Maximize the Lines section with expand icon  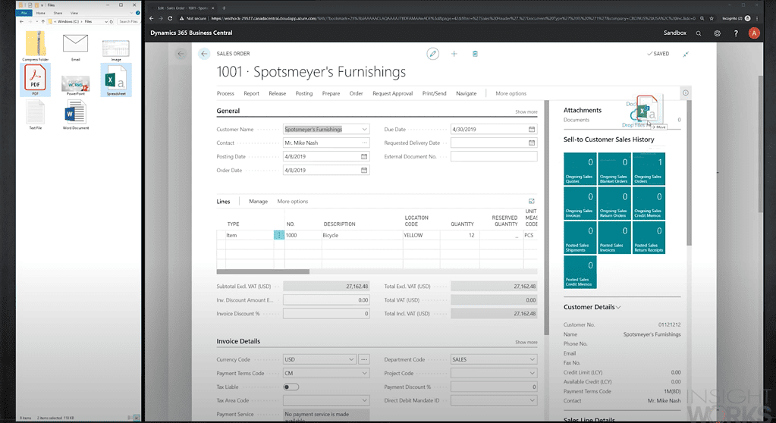(x=532, y=202)
